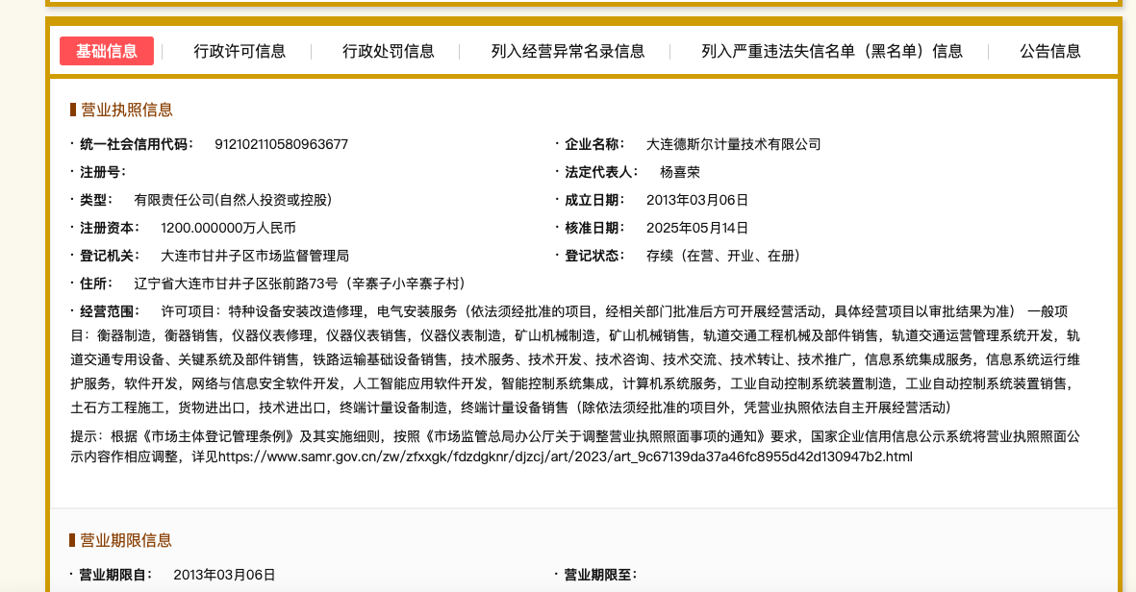Click the 统一社会信用代码 label
Screen dimensions: 1136x592
click(137, 144)
